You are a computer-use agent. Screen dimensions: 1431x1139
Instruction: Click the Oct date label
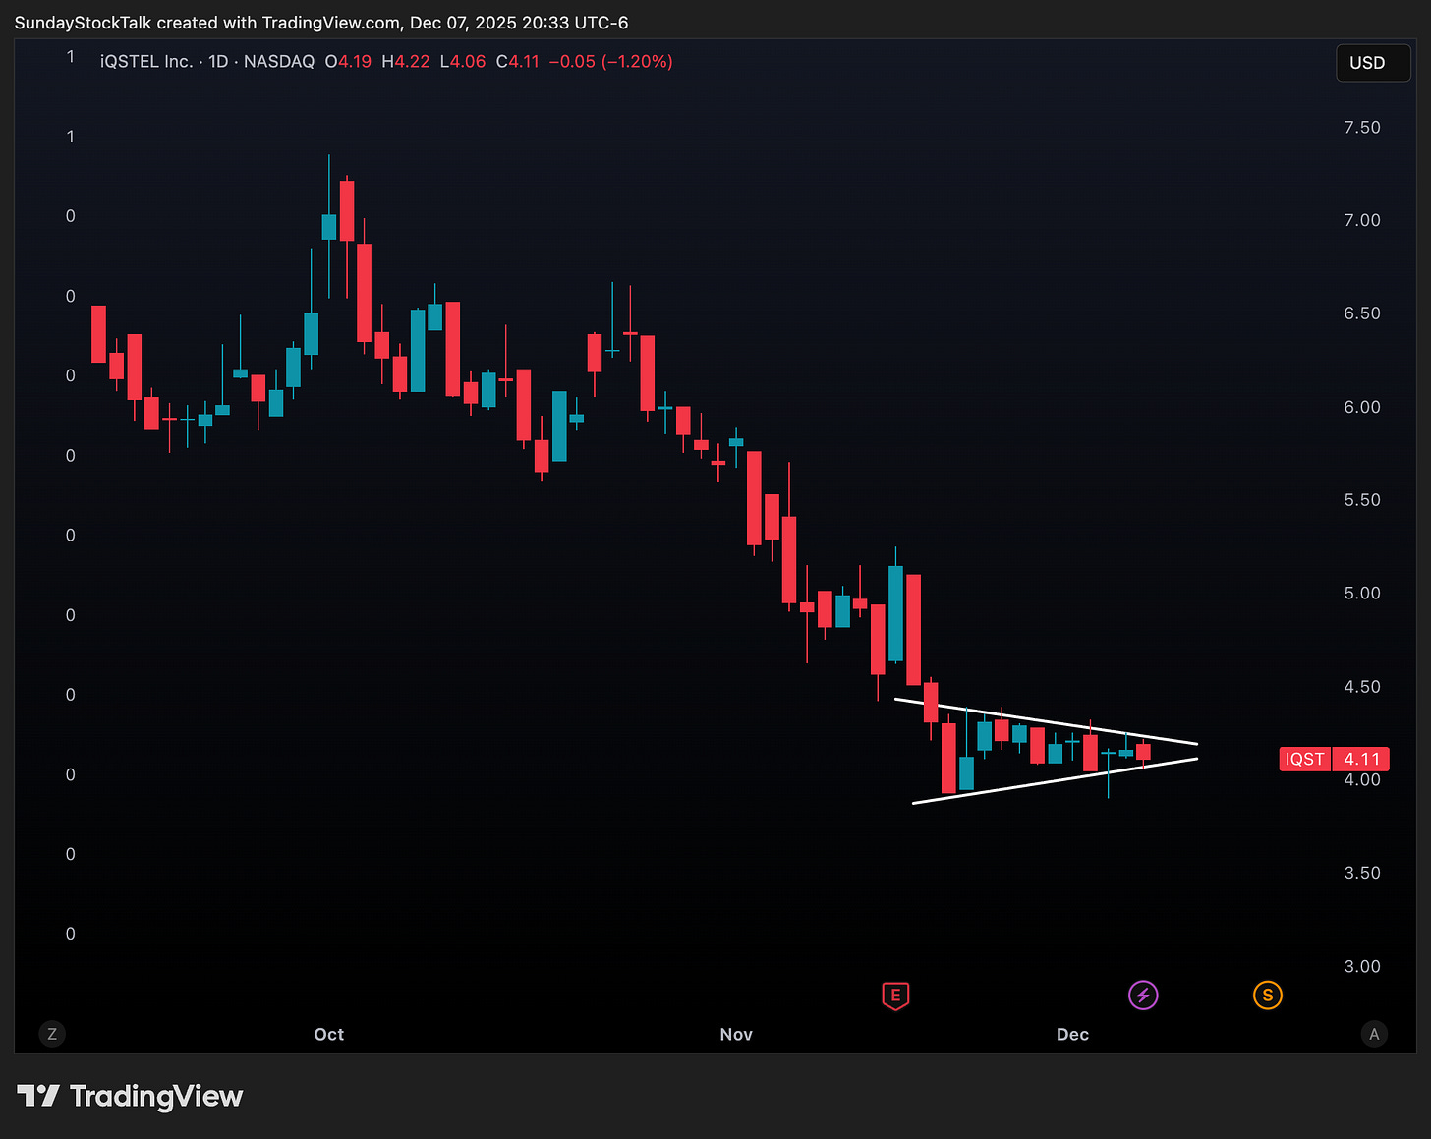click(x=329, y=1034)
